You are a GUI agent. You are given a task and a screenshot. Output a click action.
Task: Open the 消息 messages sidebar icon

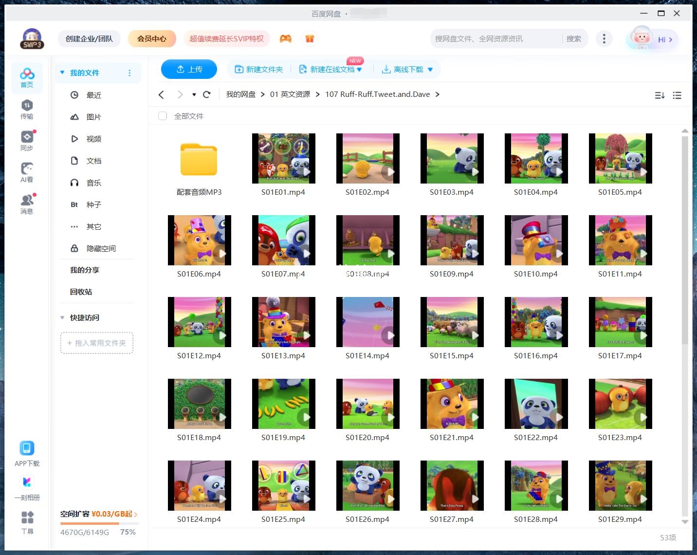[x=27, y=204]
